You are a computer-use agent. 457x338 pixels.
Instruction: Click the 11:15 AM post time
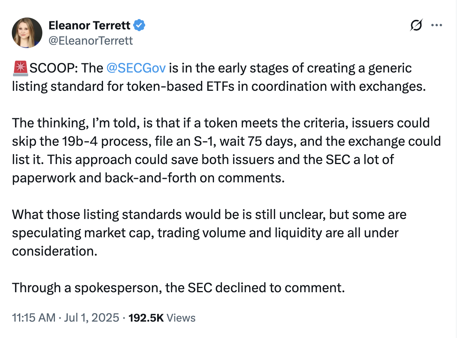click(x=34, y=317)
